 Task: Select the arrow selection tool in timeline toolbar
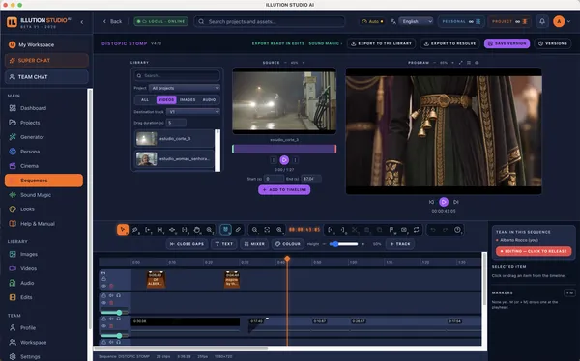click(x=123, y=230)
